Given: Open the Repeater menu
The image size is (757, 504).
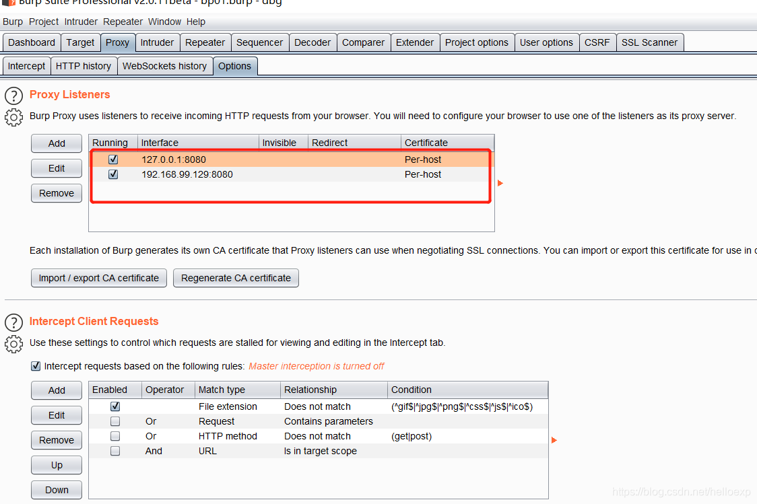Looking at the screenshot, I should pos(123,22).
